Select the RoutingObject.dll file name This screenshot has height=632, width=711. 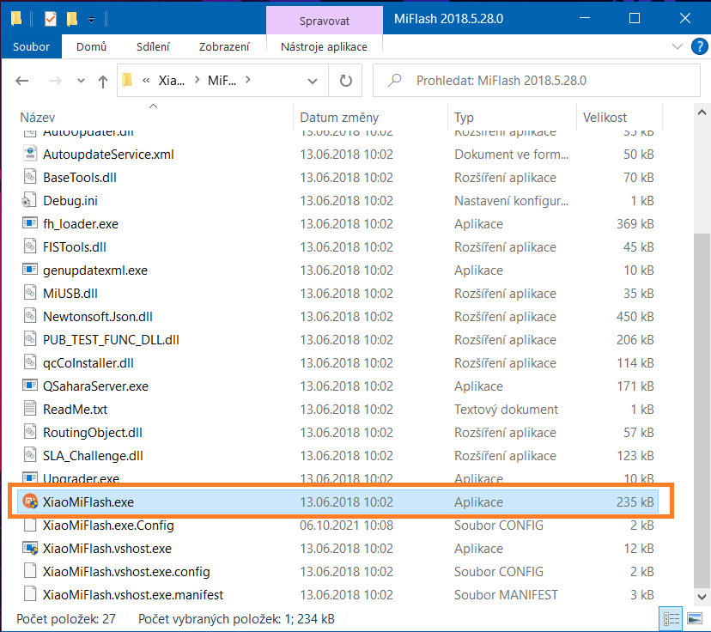tap(93, 433)
